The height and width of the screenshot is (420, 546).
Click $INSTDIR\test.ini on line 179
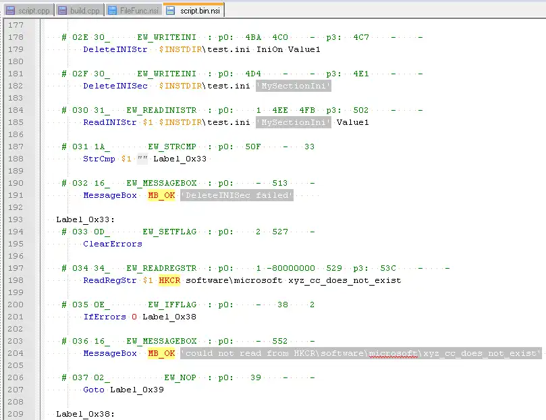pyautogui.click(x=204, y=49)
